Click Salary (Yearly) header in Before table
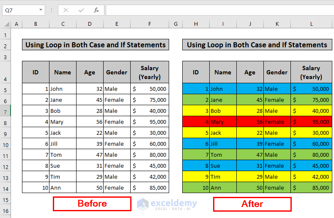This screenshot has width=334, height=218. tap(150, 72)
